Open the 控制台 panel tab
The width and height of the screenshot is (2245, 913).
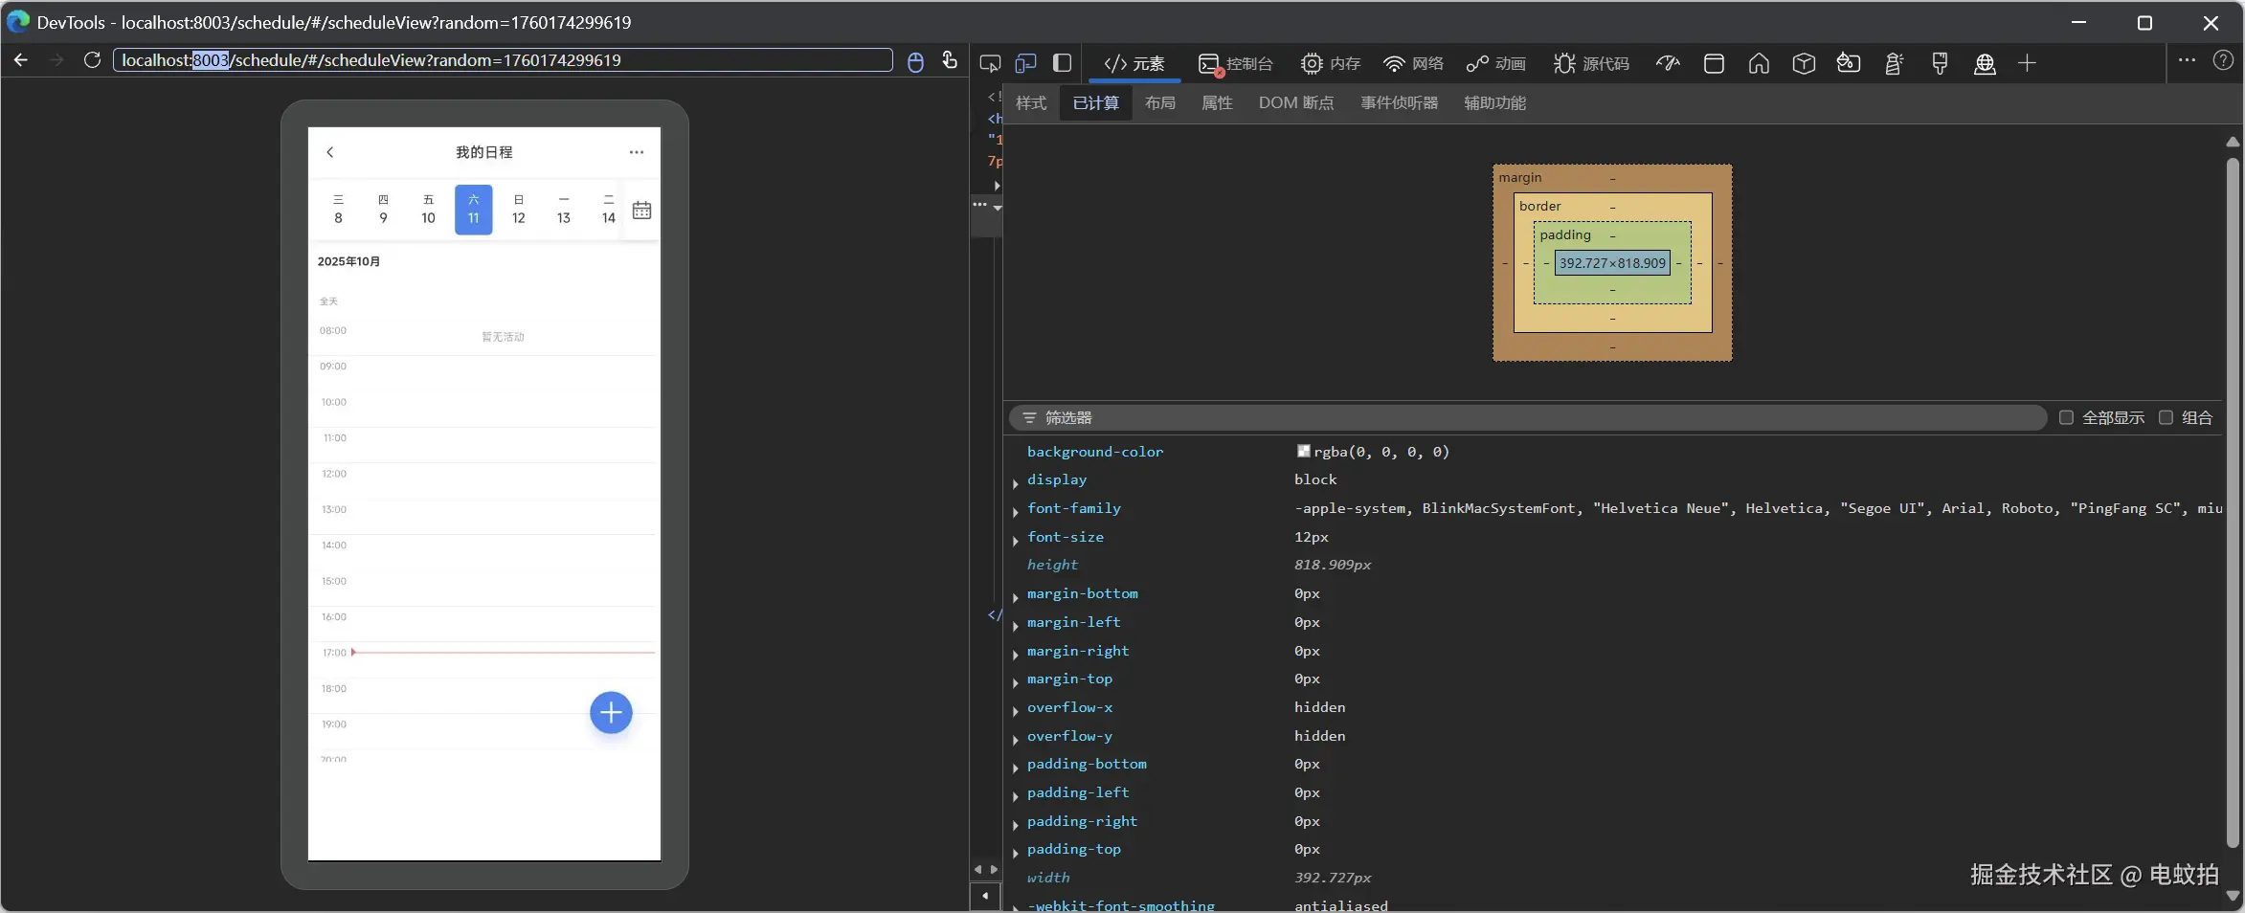(x=1236, y=64)
